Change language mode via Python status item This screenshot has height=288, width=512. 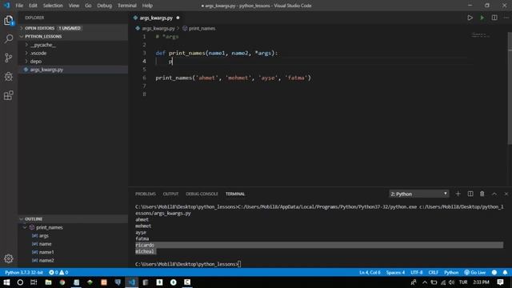pyautogui.click(x=451, y=272)
